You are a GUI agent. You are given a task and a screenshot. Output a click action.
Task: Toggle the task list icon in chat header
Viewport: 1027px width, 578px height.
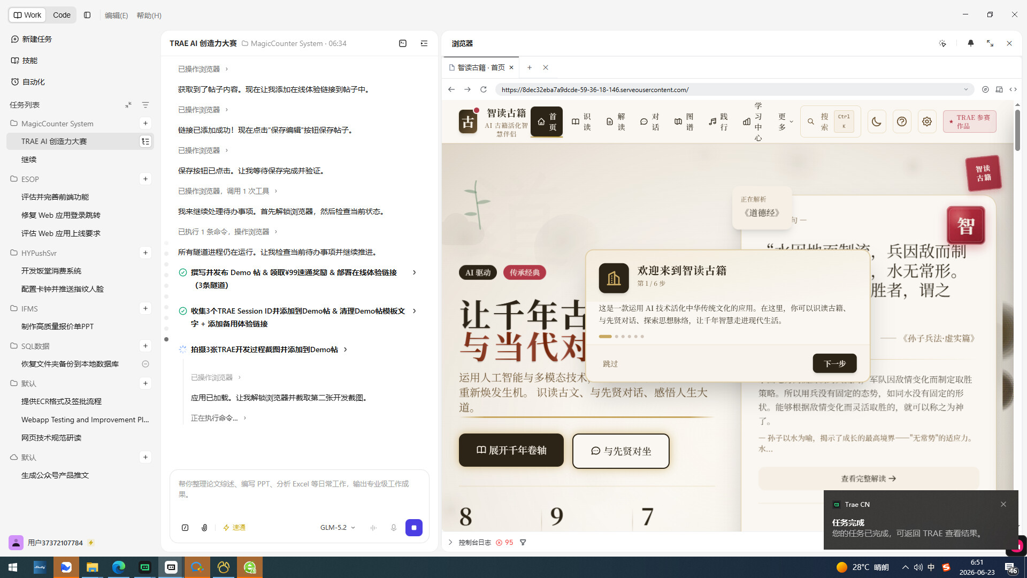click(x=424, y=43)
